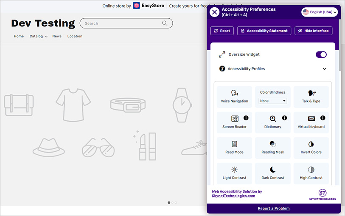Click the Dev Testing store title

pyautogui.click(x=43, y=23)
